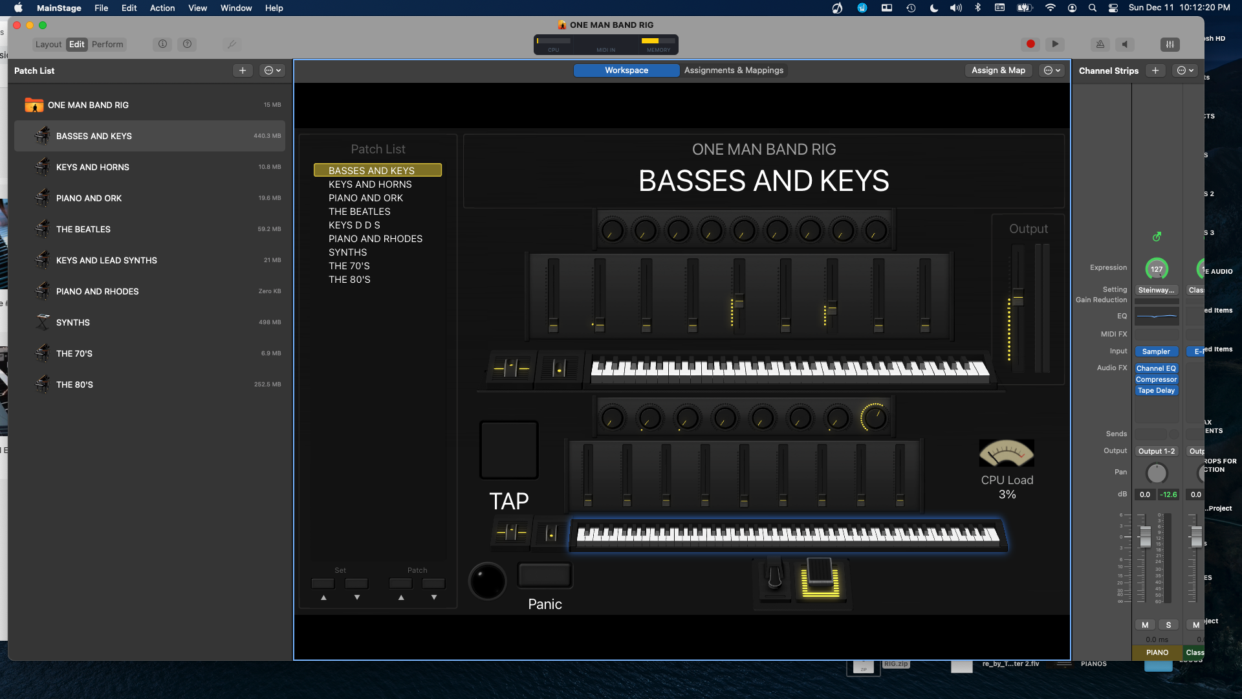Click the Tape Delay audio effect slot
Viewport: 1242px width, 699px height.
1157,390
